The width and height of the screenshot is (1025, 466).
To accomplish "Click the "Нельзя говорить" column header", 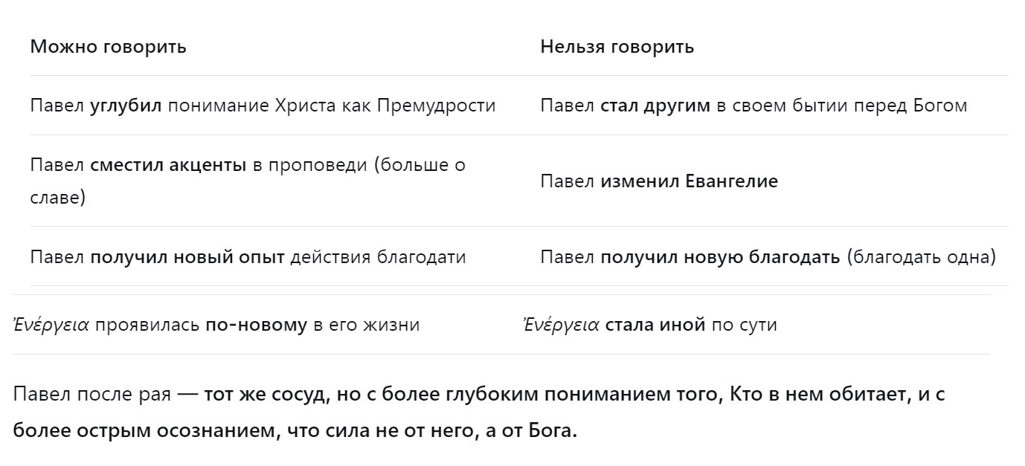I will click(617, 47).
